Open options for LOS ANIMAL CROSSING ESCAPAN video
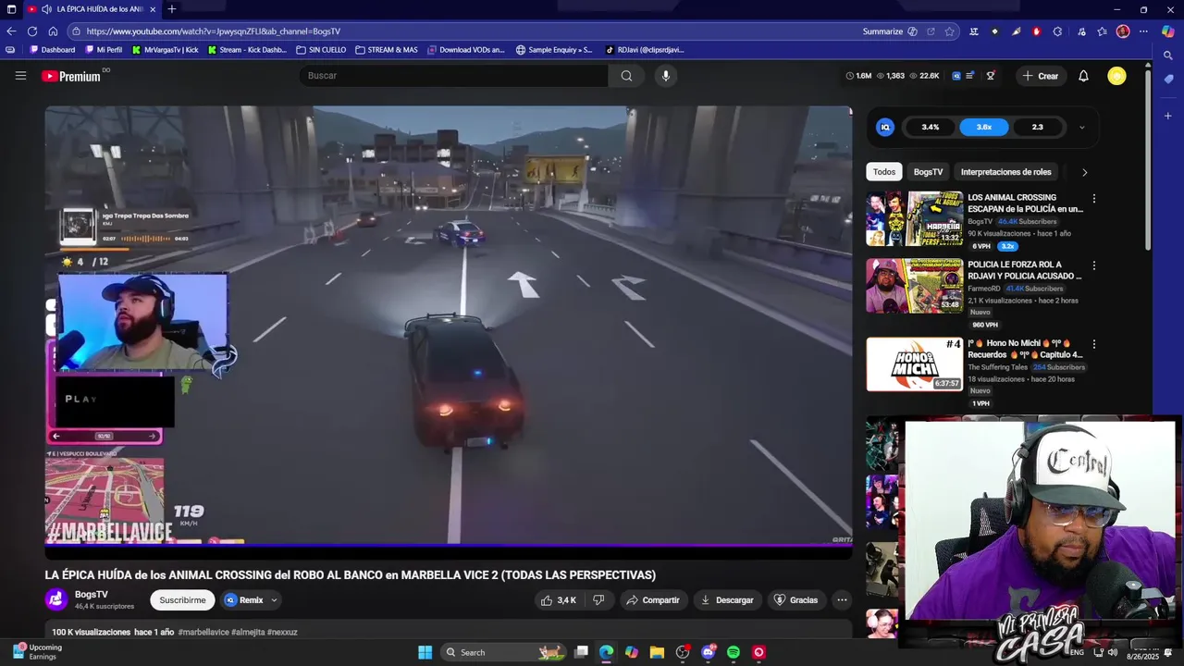 pyautogui.click(x=1094, y=199)
